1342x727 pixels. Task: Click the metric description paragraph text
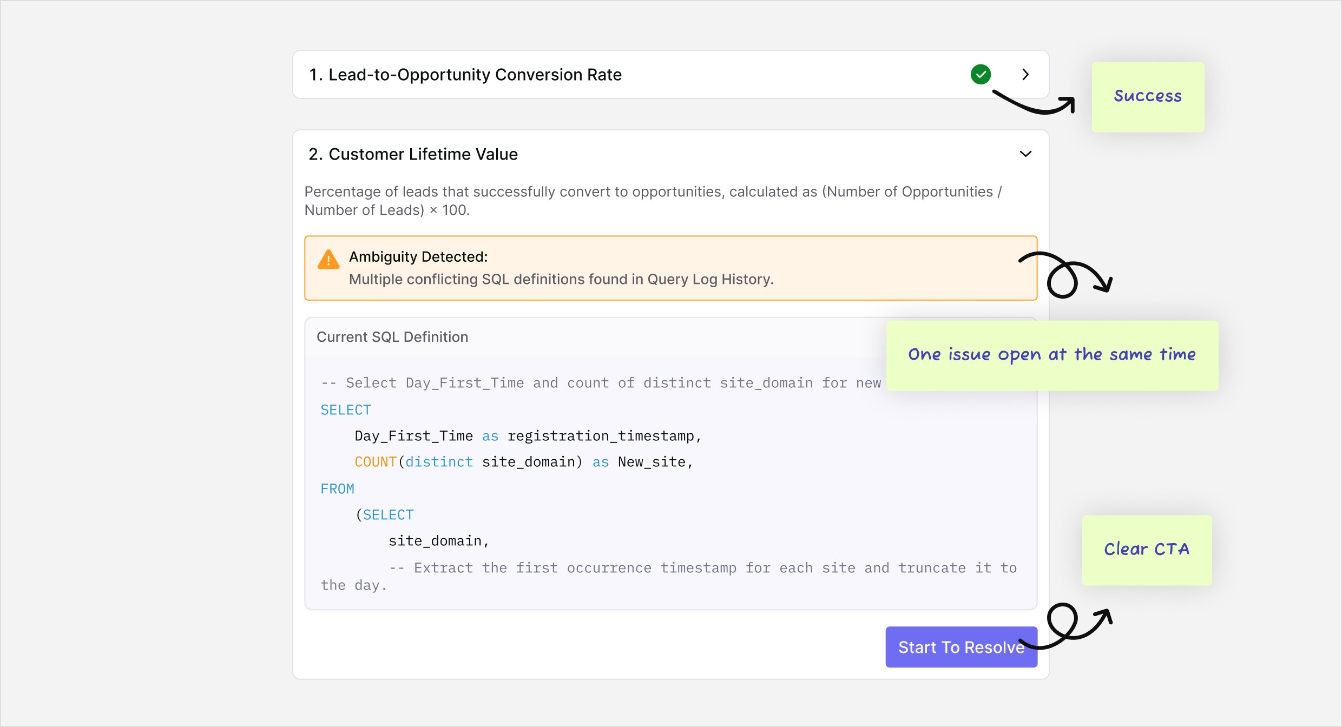652,201
